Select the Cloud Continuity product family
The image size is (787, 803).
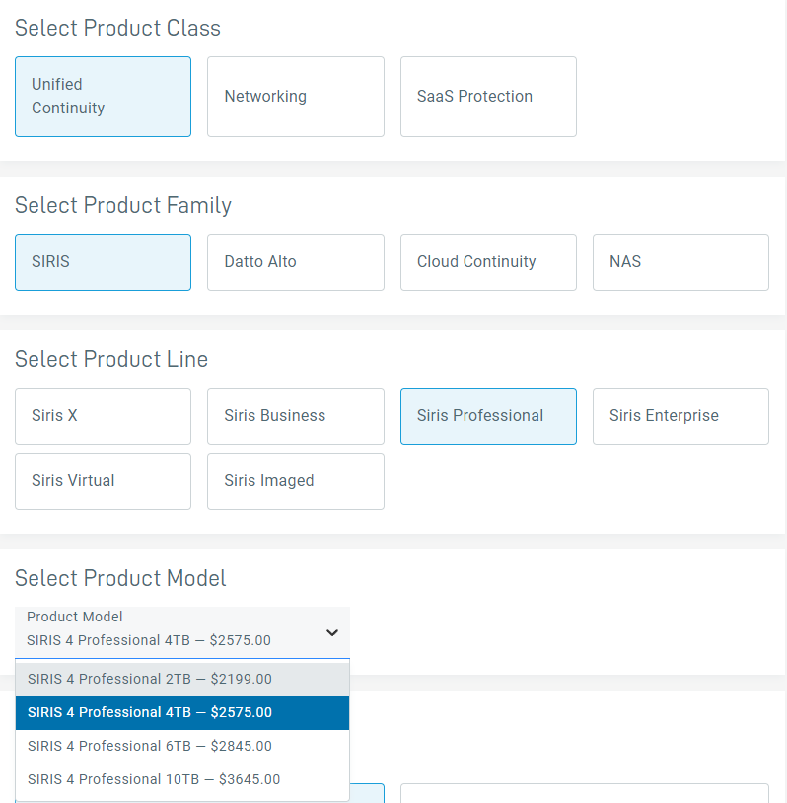tap(487, 262)
